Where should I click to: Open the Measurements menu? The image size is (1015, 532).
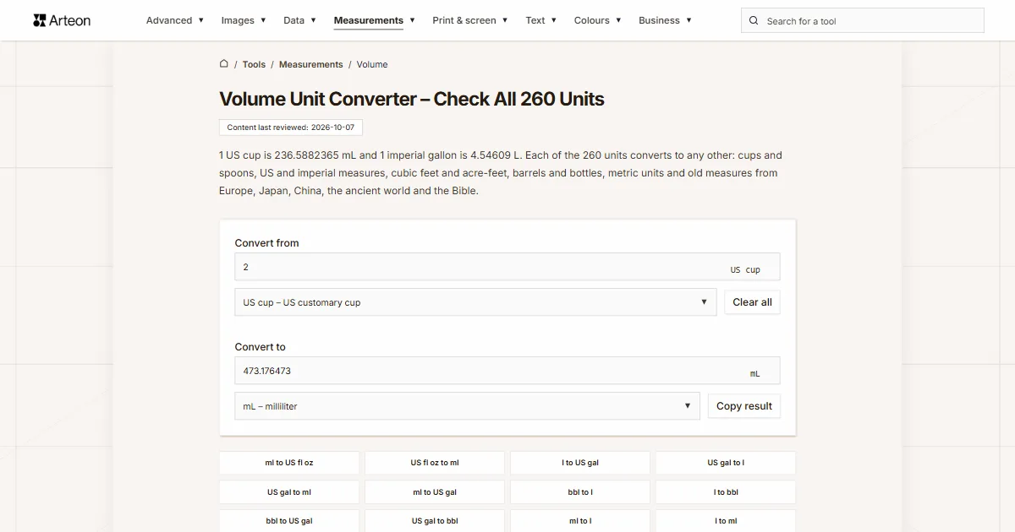click(x=375, y=20)
